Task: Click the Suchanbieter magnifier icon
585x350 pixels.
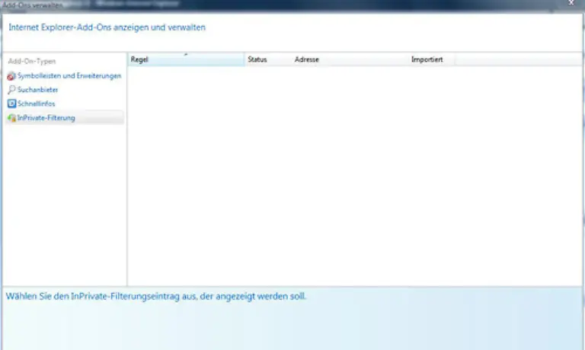Action: (11, 90)
